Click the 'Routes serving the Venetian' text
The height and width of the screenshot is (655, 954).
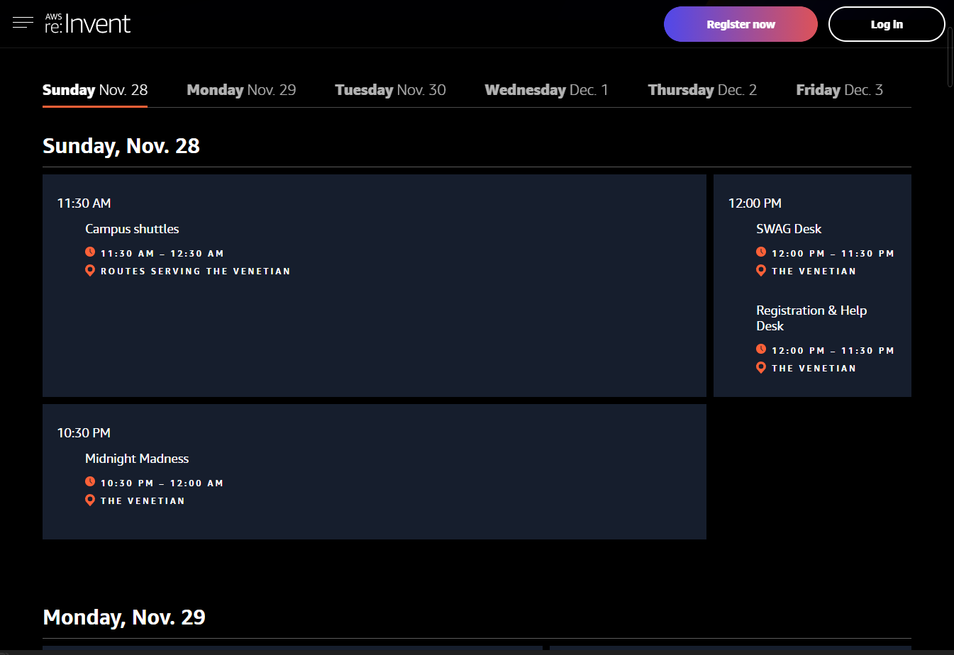(196, 271)
